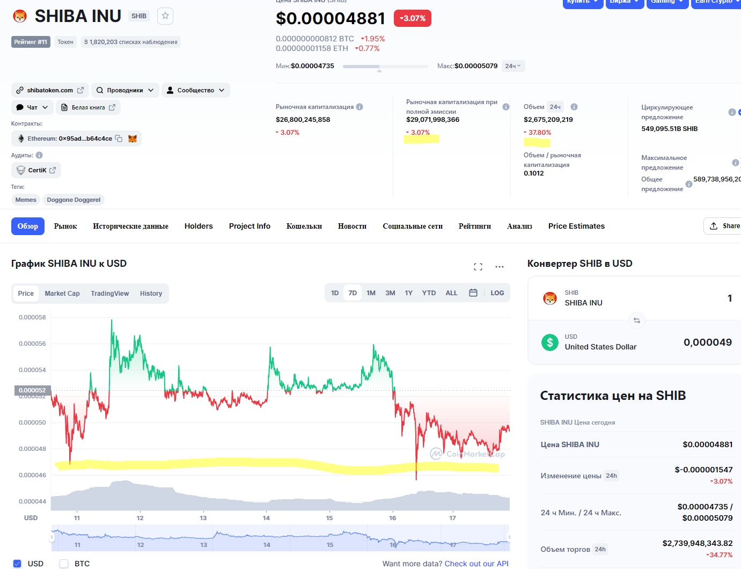Select the ALL chart range

452,293
